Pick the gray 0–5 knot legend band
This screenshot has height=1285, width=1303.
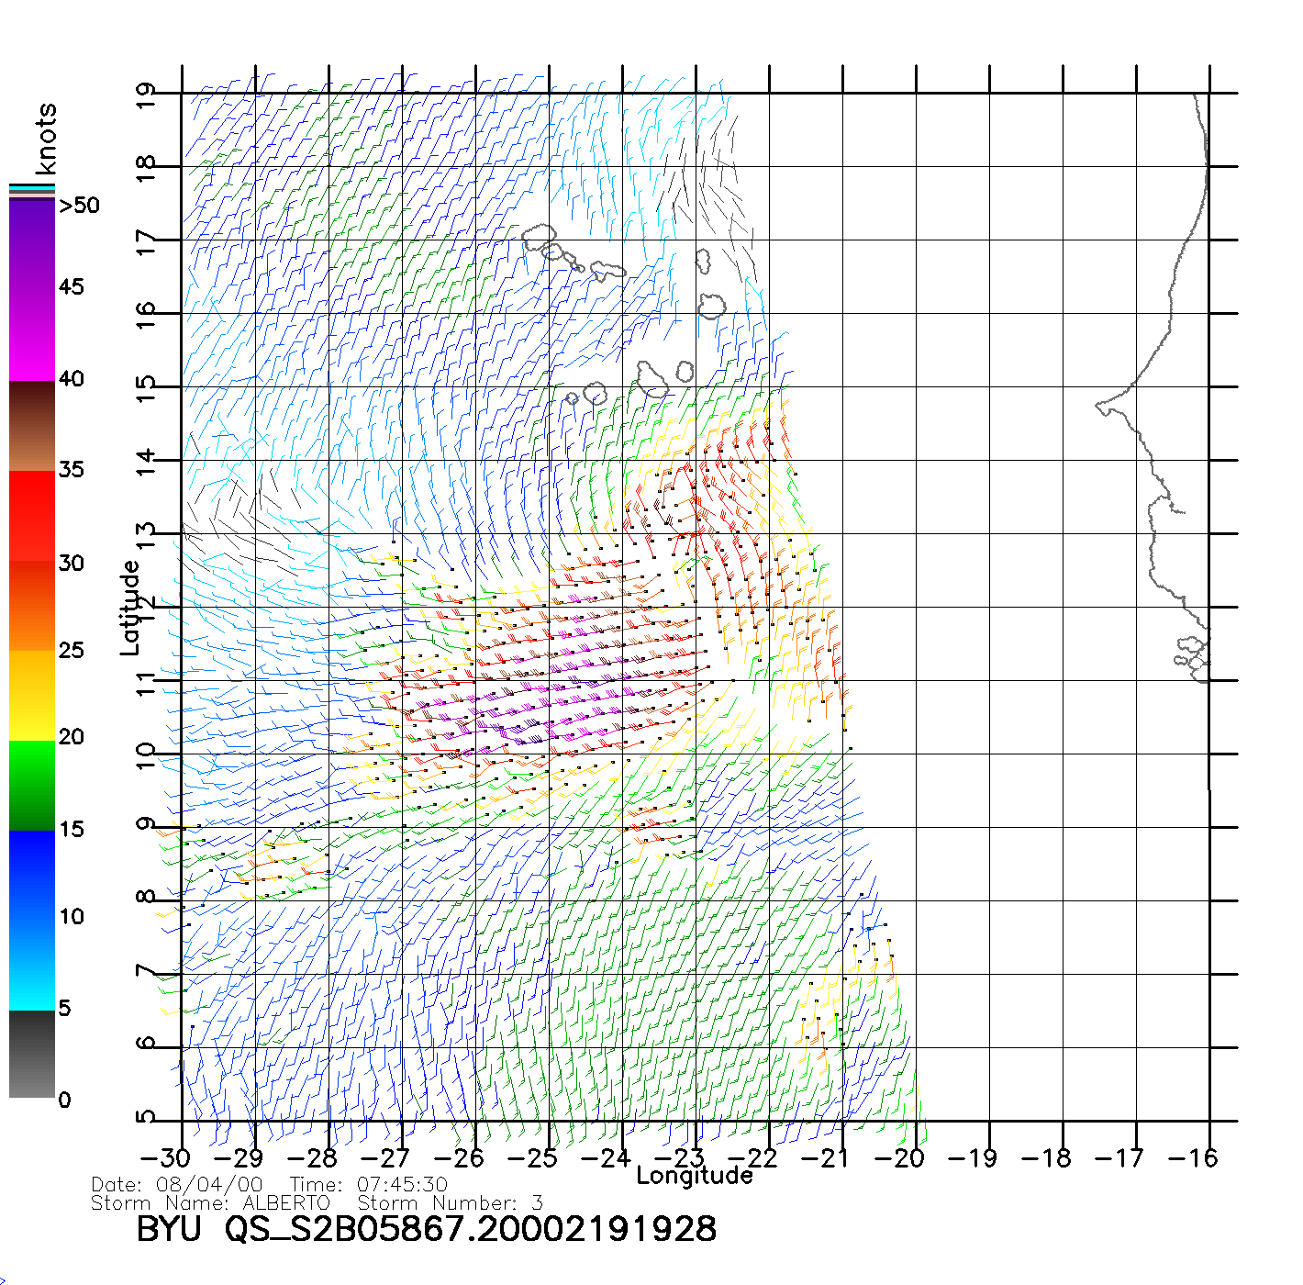point(32,1054)
